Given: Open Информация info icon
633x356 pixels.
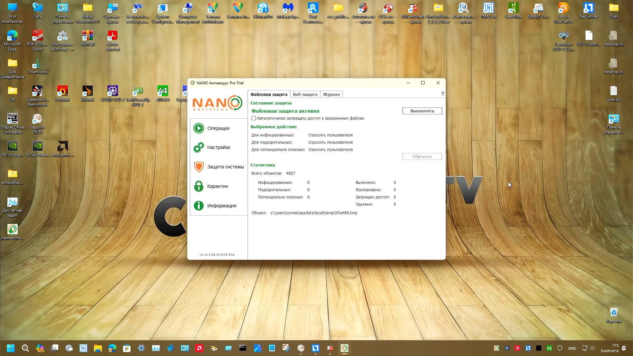Looking at the screenshot, I should click(x=199, y=206).
